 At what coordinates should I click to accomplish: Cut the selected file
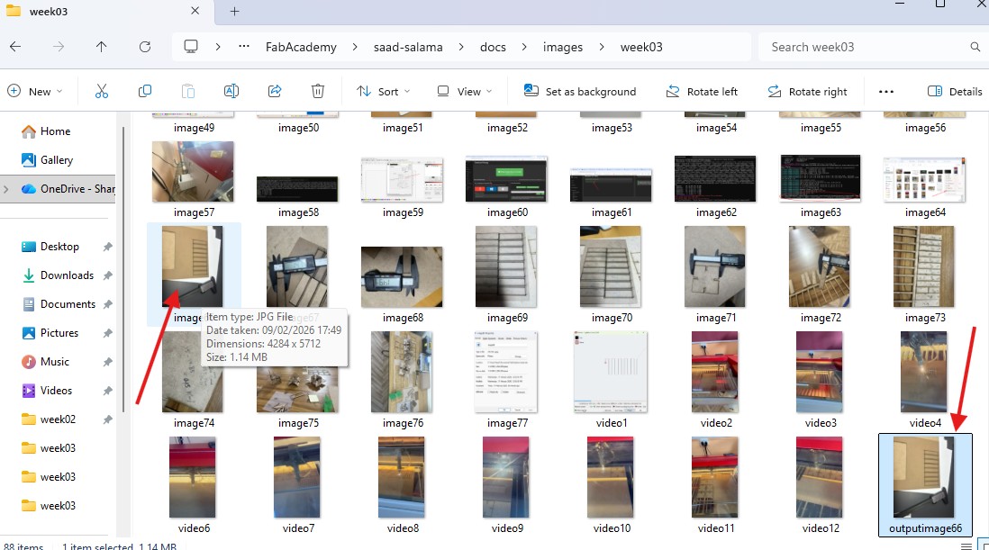point(102,91)
